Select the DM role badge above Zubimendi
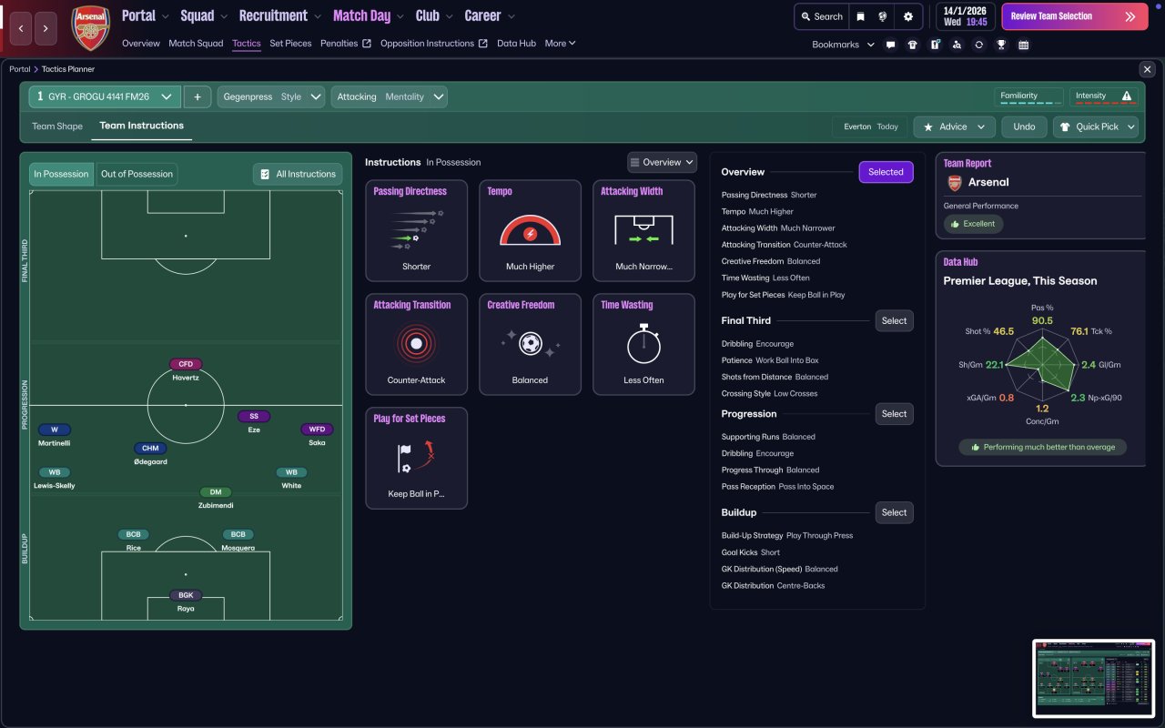Image resolution: width=1165 pixels, height=728 pixels. tap(216, 492)
